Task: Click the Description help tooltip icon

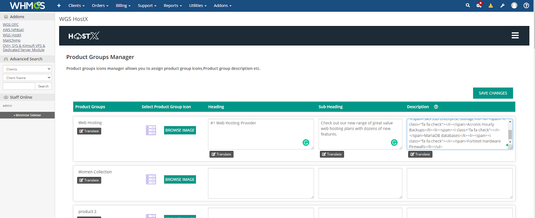Action: pyautogui.click(x=436, y=107)
